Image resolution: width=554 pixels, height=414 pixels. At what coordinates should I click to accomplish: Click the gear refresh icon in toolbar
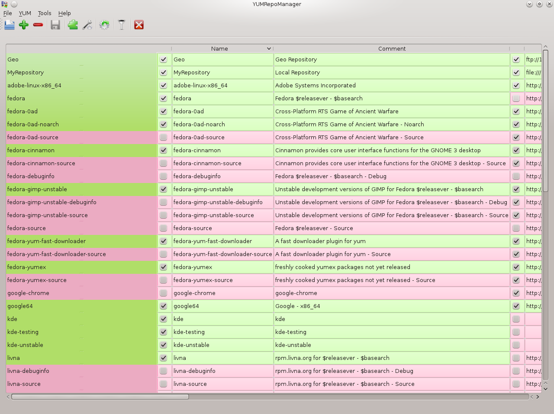pos(104,25)
